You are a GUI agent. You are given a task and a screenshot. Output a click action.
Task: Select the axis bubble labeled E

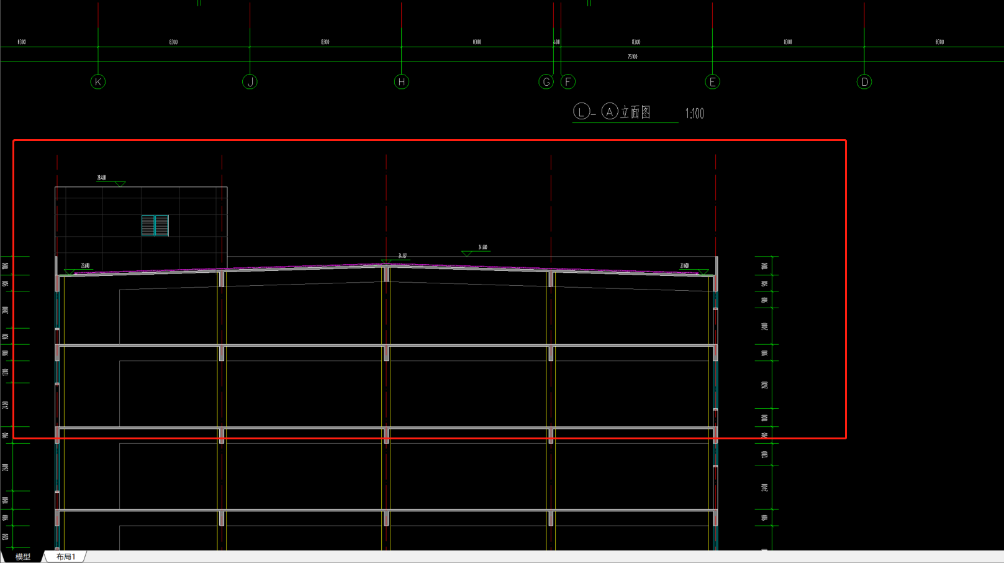click(x=713, y=82)
